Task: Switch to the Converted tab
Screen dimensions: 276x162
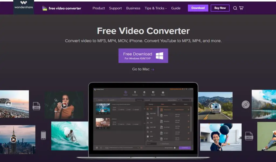Action: [147, 100]
